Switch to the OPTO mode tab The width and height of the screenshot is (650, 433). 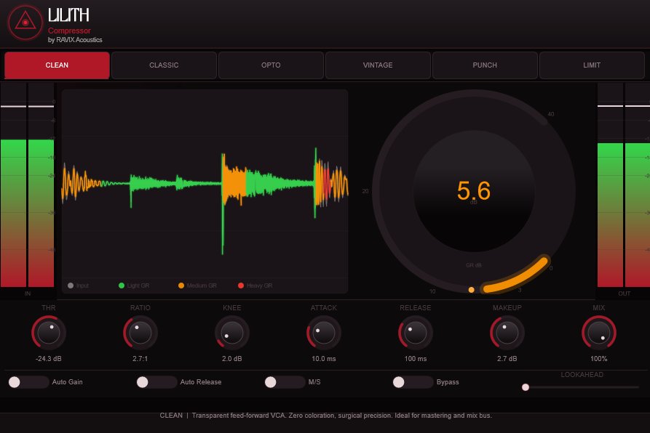271,65
